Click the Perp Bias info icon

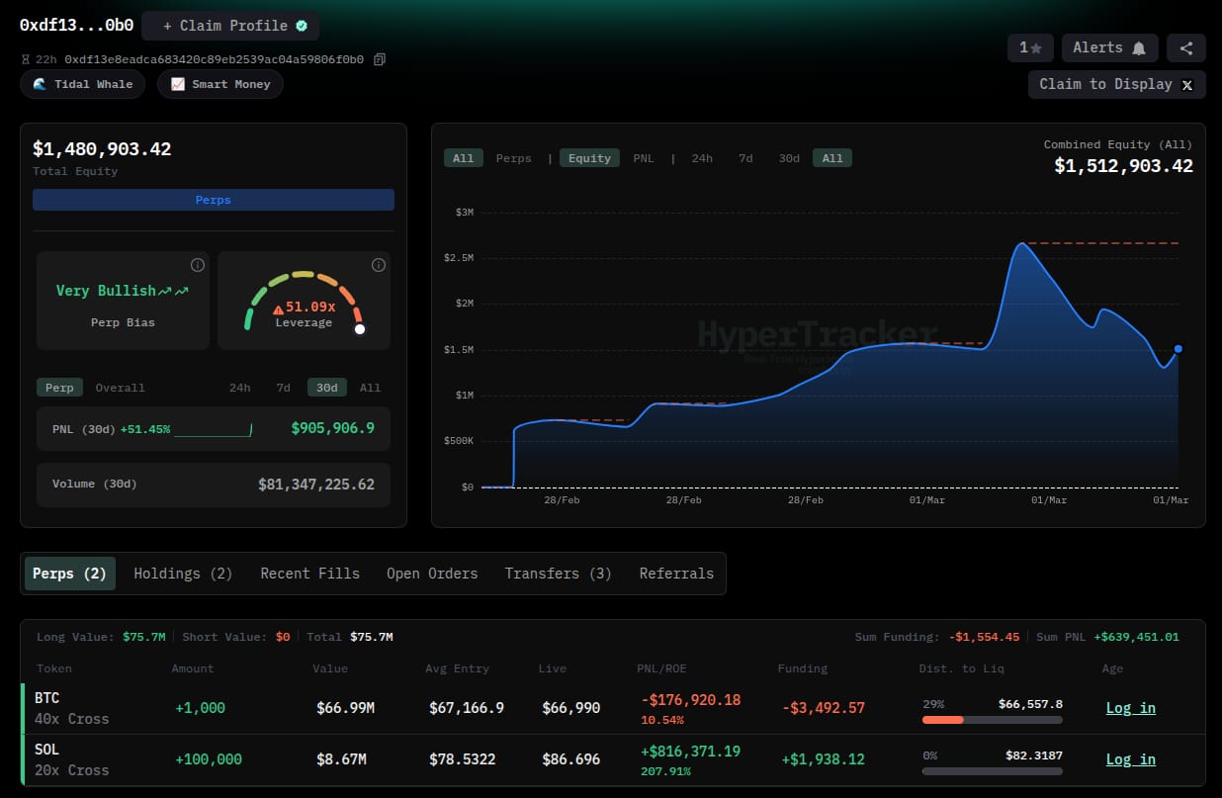pos(197,265)
